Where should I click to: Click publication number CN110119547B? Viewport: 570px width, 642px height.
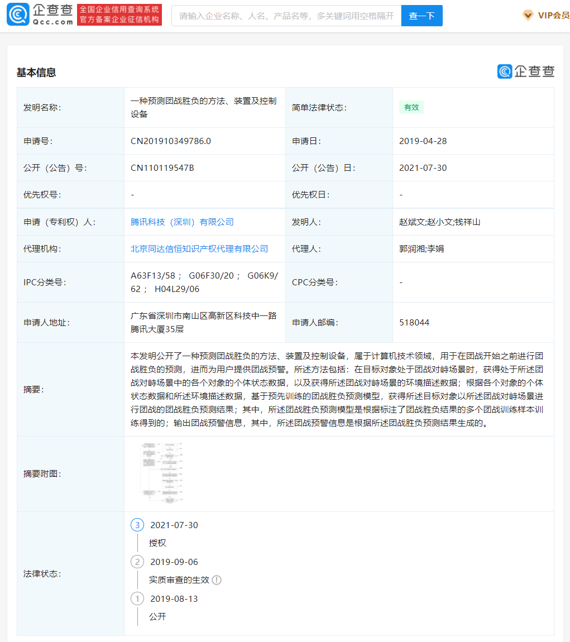click(x=162, y=168)
